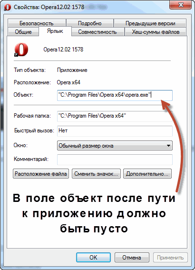This screenshot has width=195, height=270.
Task: Open the Дополнительно settings button
Action: click(147, 173)
